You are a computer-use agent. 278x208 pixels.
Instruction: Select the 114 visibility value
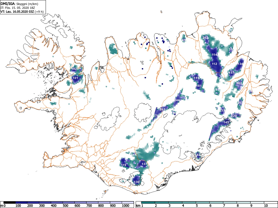[x=215, y=55]
